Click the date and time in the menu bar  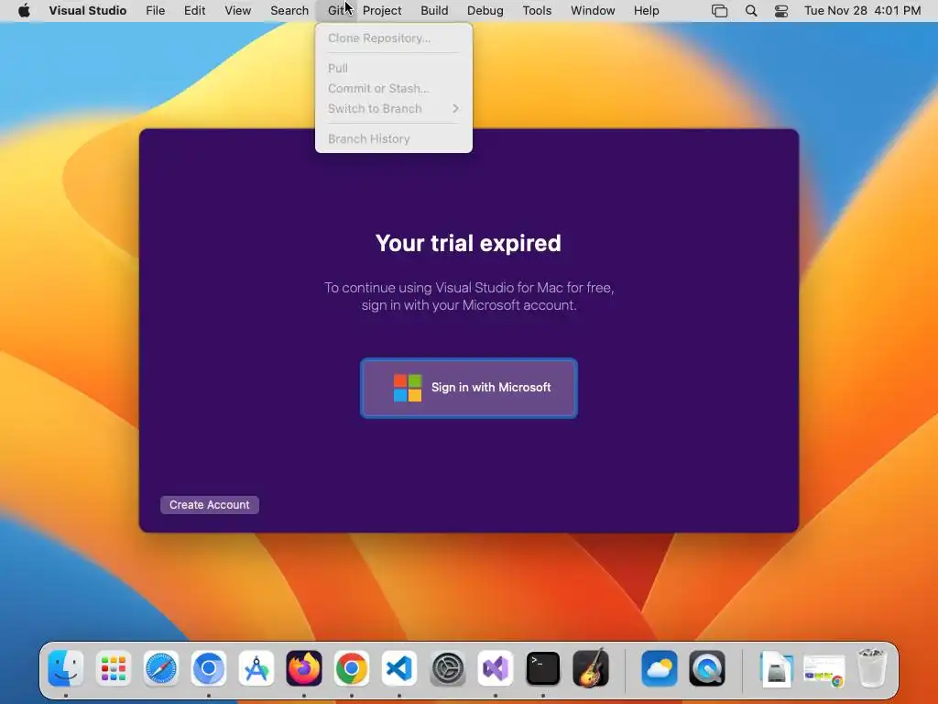pyautogui.click(x=862, y=11)
